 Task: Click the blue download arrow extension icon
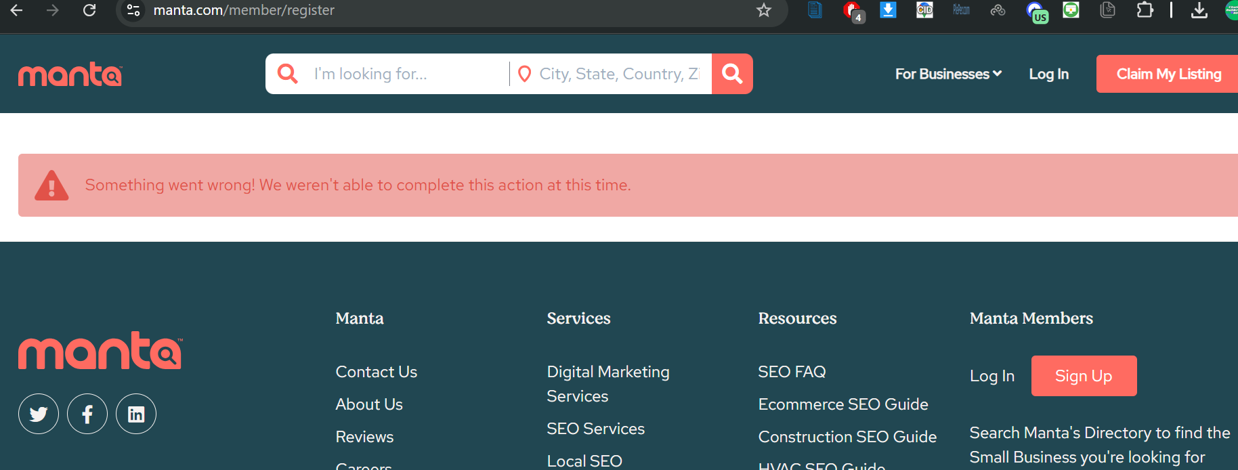pos(888,10)
